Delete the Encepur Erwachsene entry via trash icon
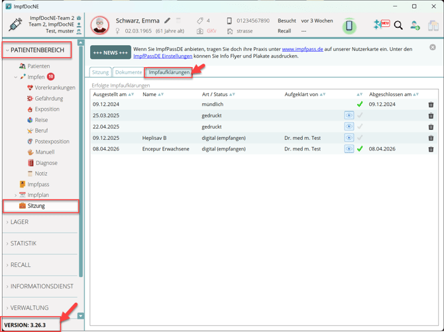Viewport: 444px width, 332px height. point(431,149)
